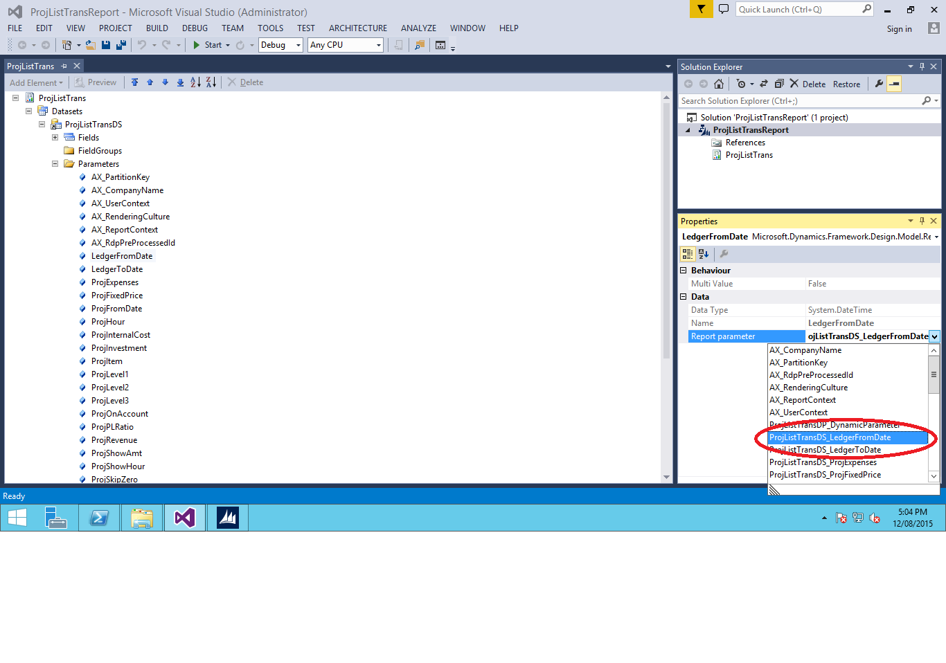The height and width of the screenshot is (663, 946).
Task: Click Sign in link at top right
Action: tap(899, 29)
